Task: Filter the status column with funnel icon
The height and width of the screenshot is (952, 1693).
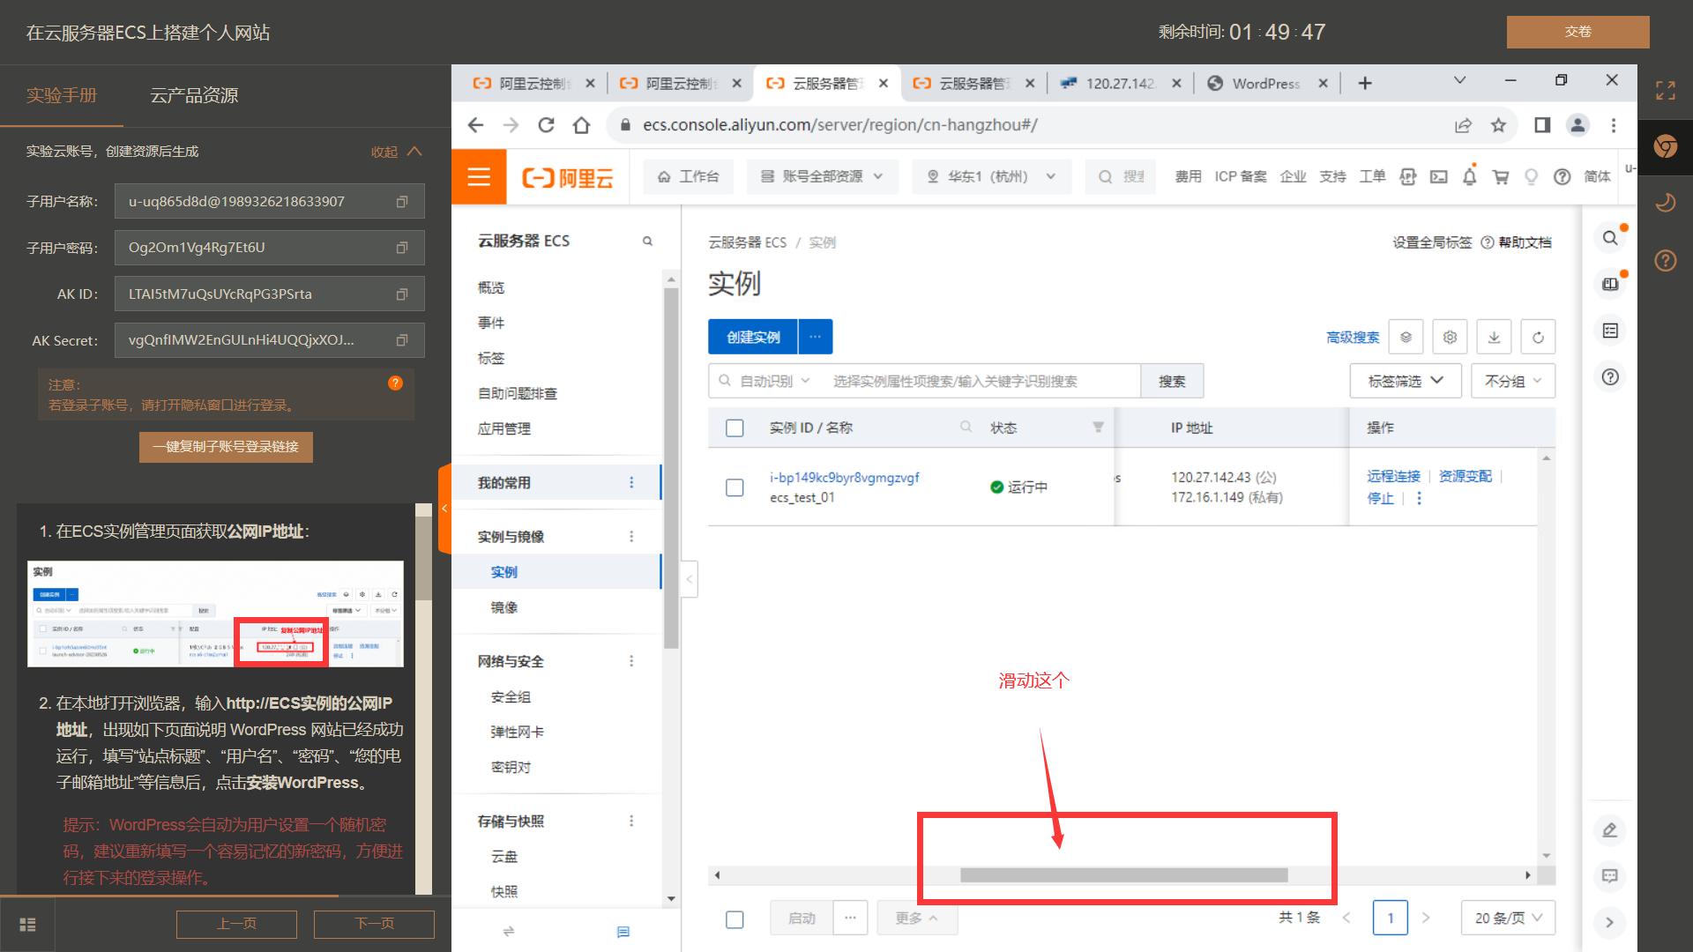Action: pyautogui.click(x=1098, y=428)
